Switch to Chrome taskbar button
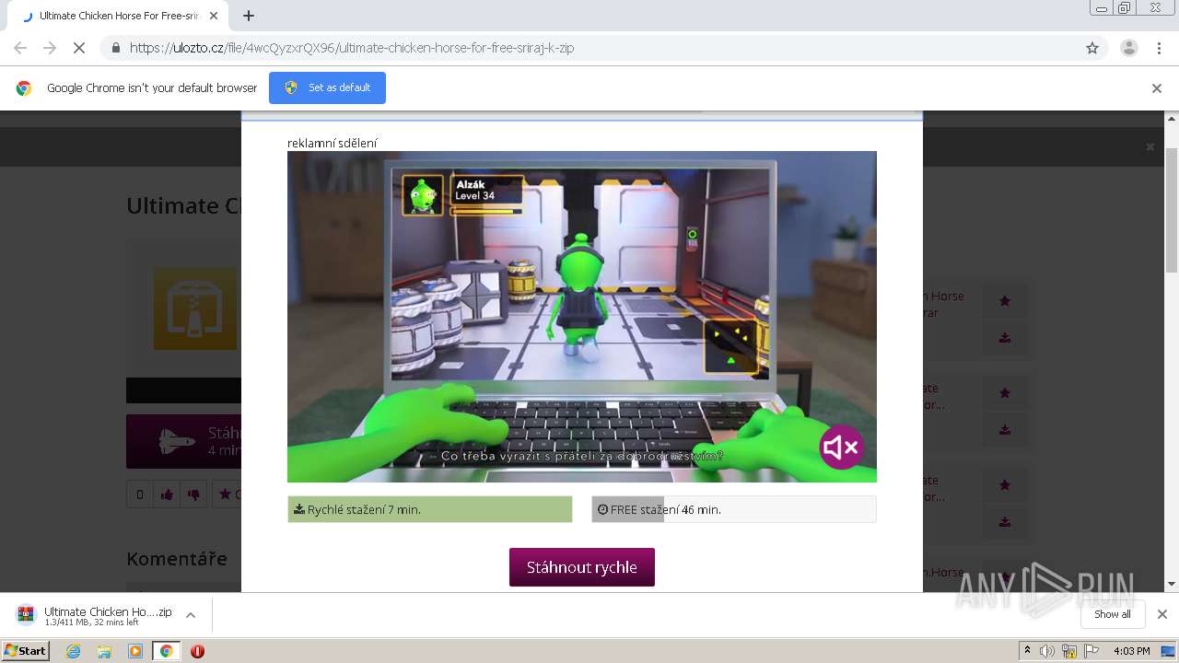 pyautogui.click(x=167, y=651)
